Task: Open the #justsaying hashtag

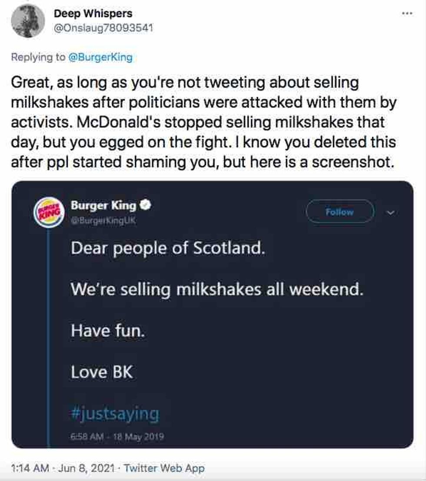Action: coord(115,413)
